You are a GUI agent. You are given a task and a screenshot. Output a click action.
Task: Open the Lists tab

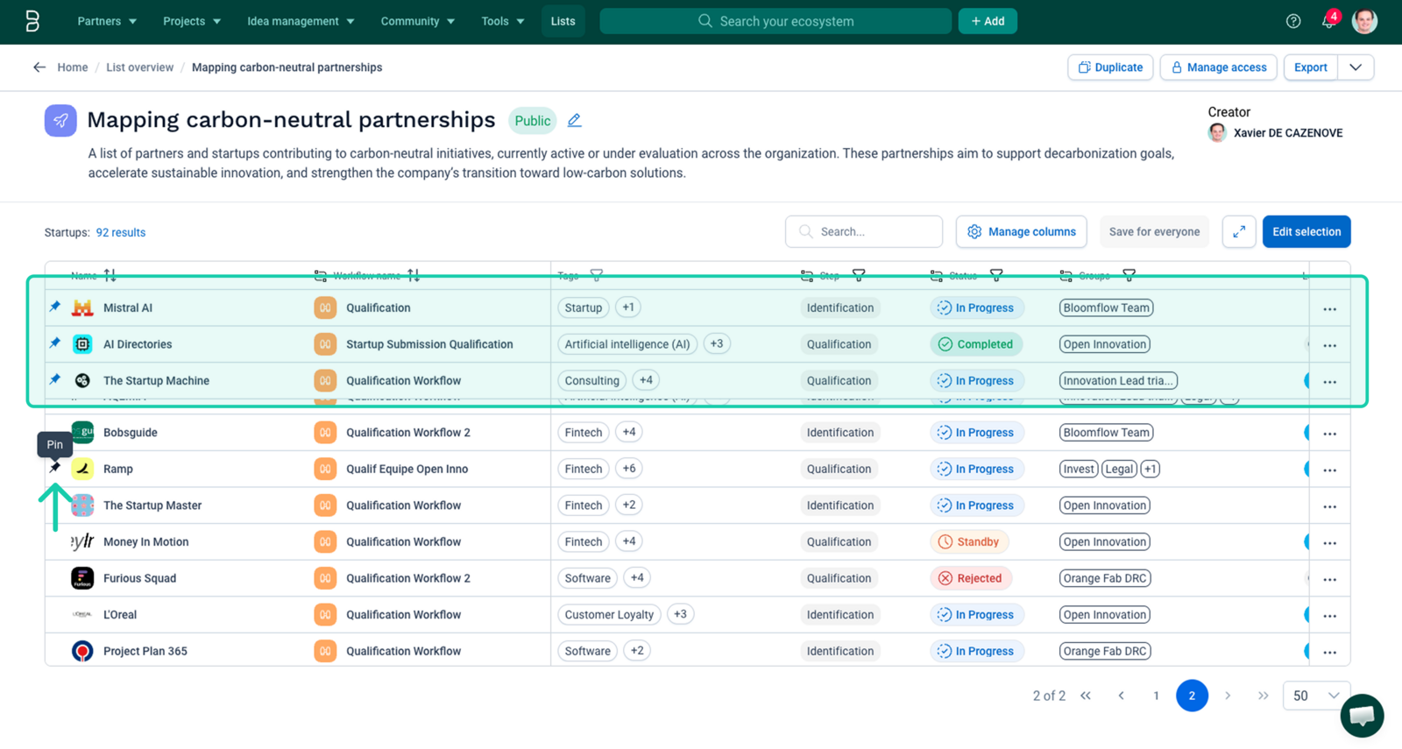[563, 21]
